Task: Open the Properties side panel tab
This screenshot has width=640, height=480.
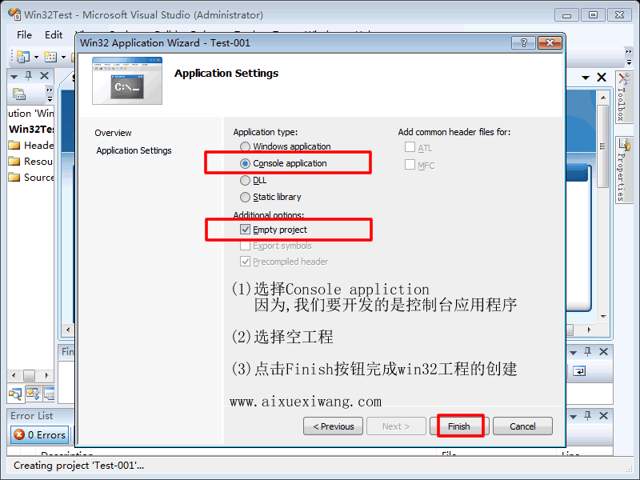Action: pyautogui.click(x=623, y=172)
